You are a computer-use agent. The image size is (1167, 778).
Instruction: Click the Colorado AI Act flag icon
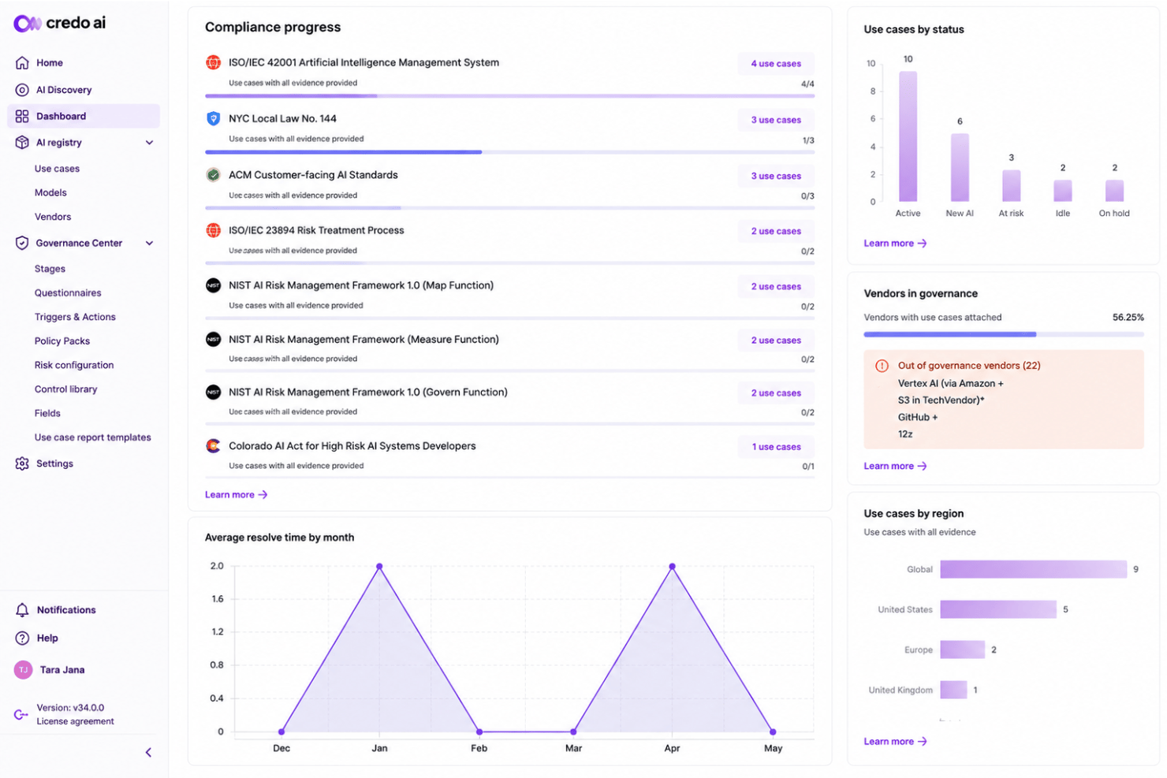point(213,446)
